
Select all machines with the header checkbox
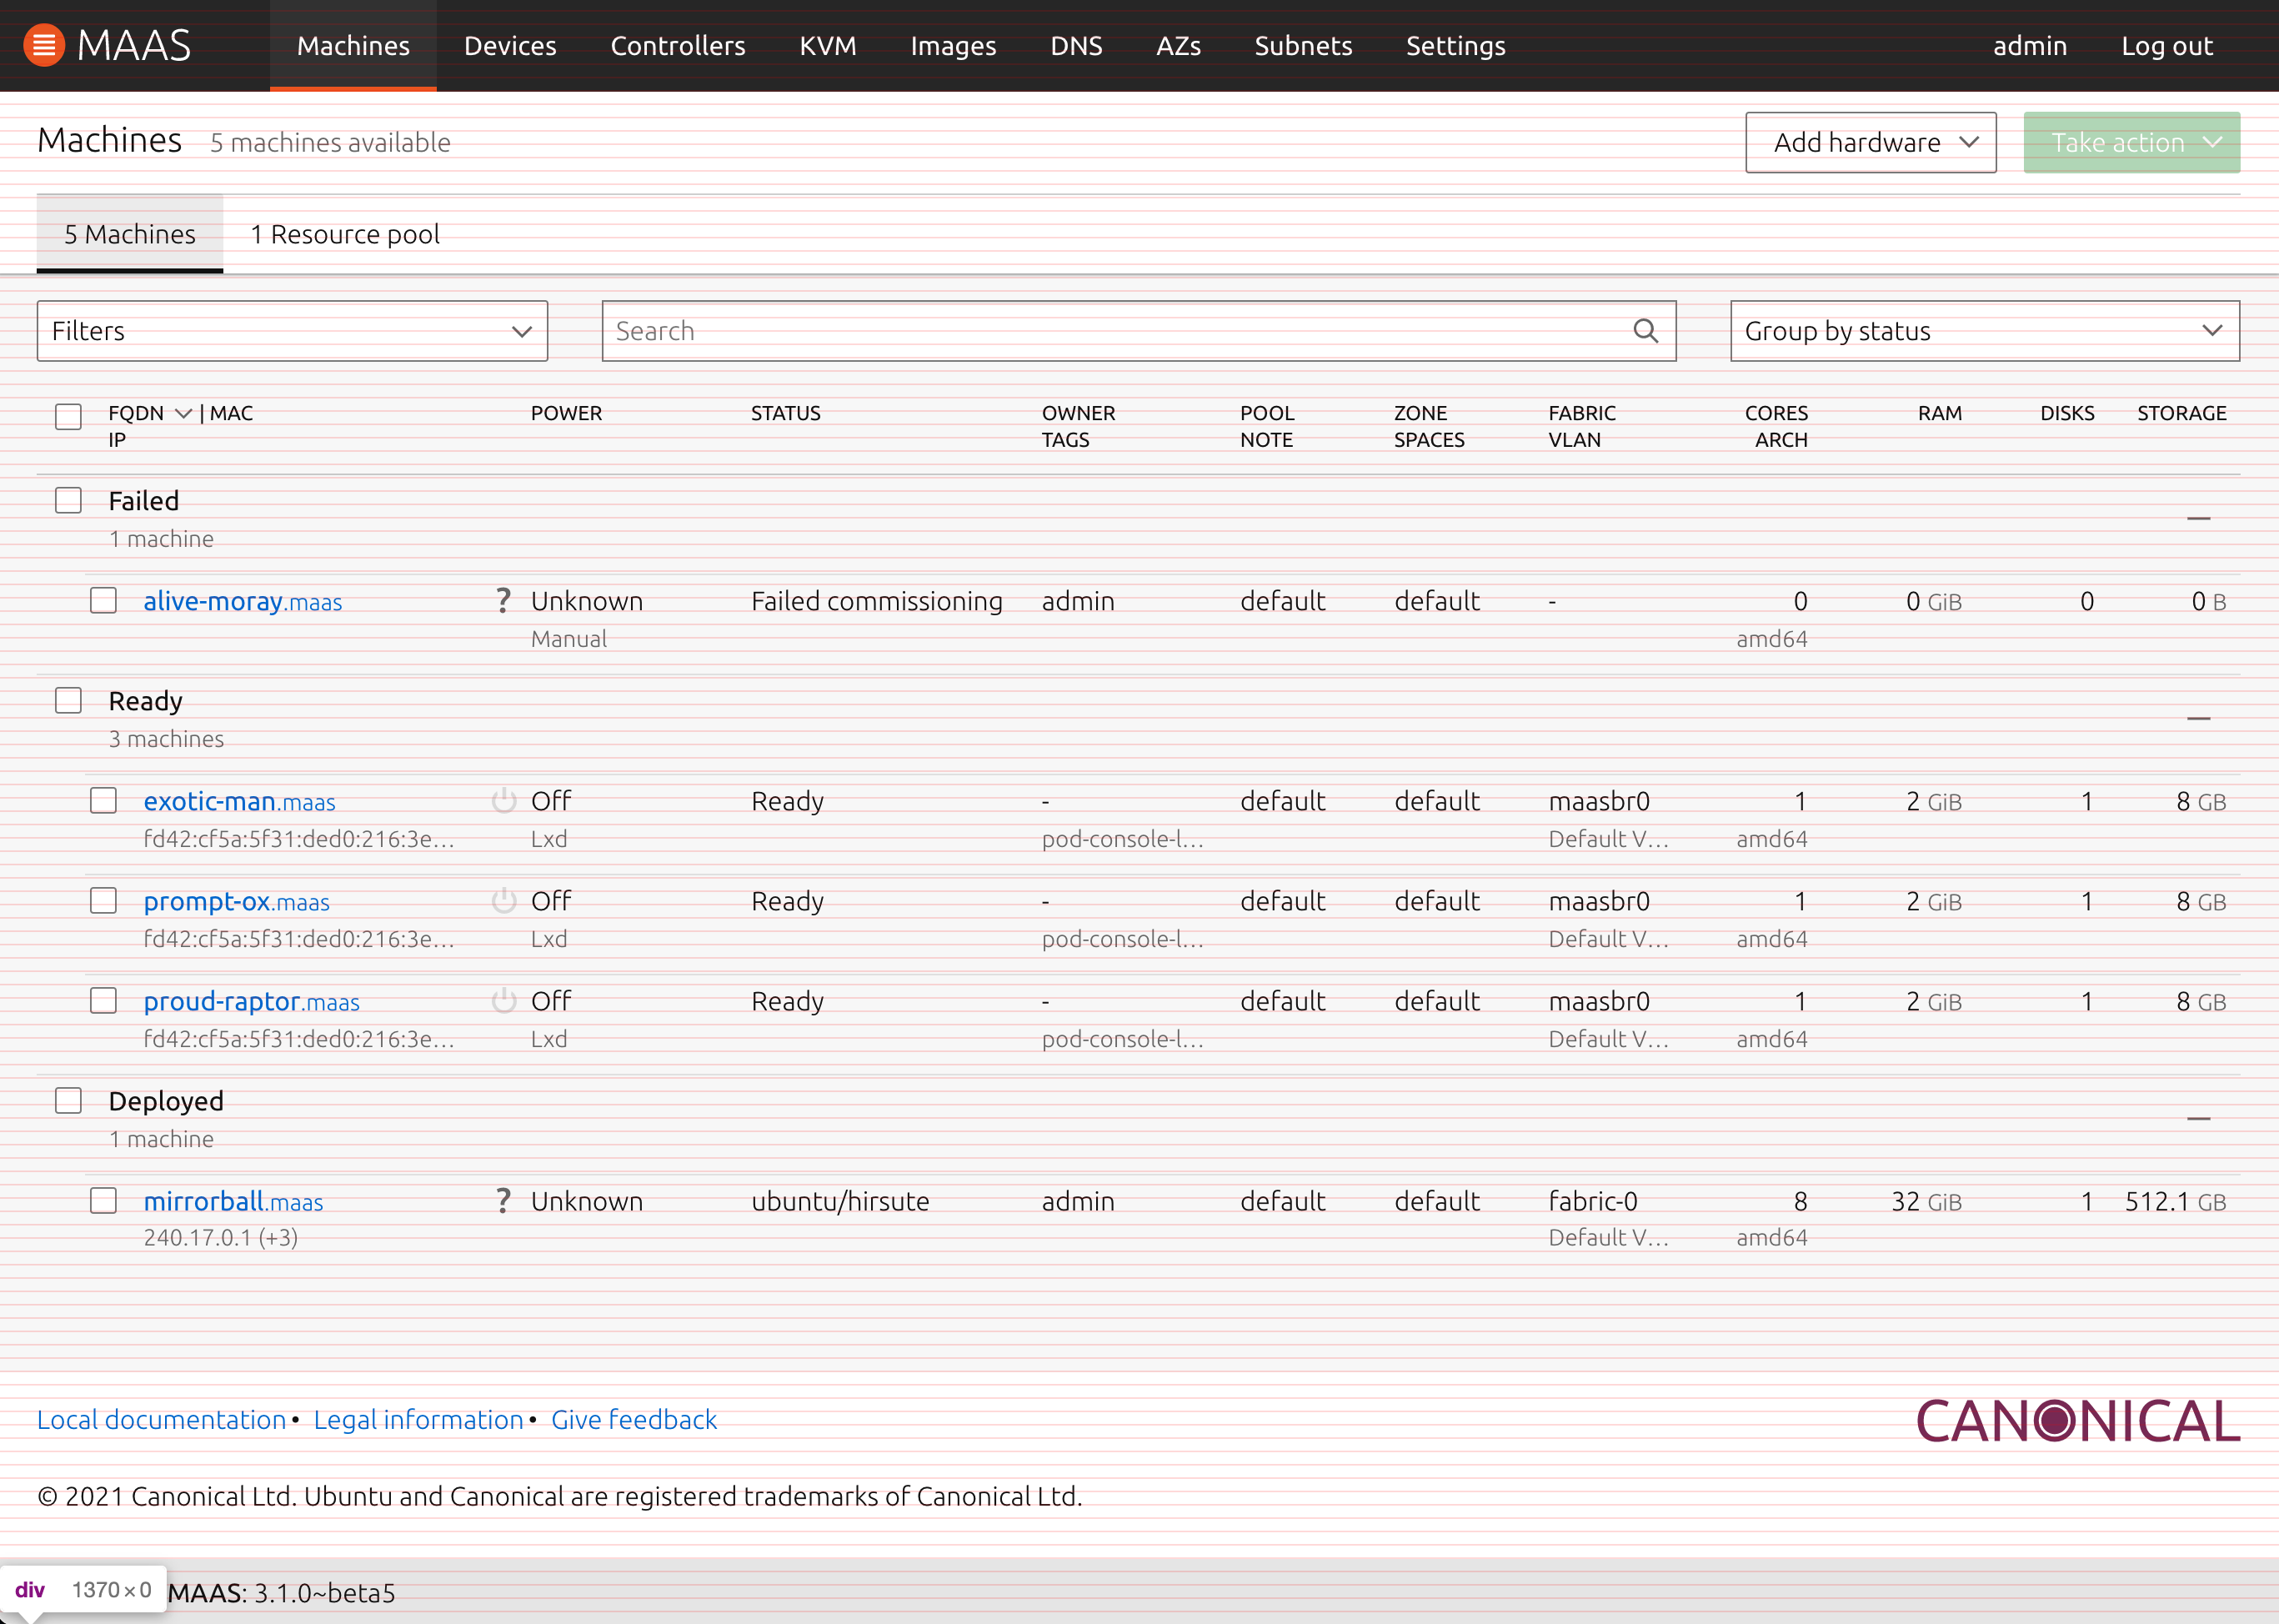[x=68, y=414]
